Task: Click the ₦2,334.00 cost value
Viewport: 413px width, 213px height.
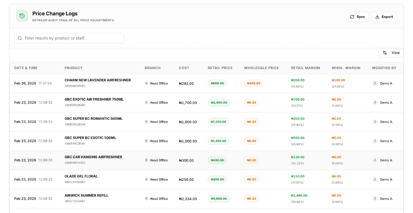Action: pos(188,199)
